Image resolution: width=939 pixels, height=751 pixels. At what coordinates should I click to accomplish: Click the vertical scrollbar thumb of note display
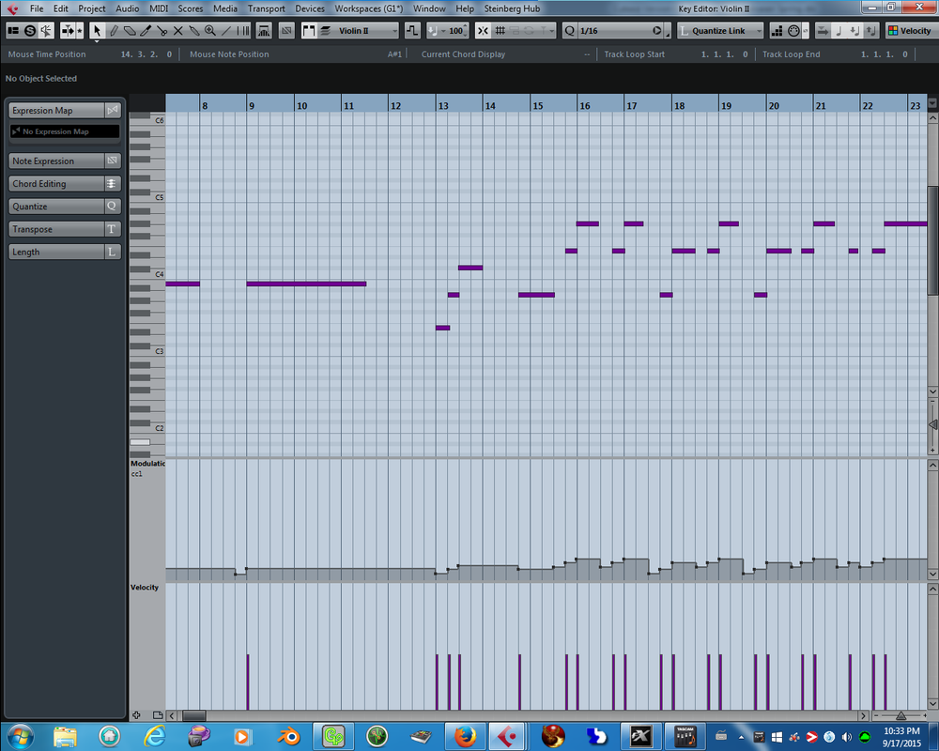(x=932, y=240)
